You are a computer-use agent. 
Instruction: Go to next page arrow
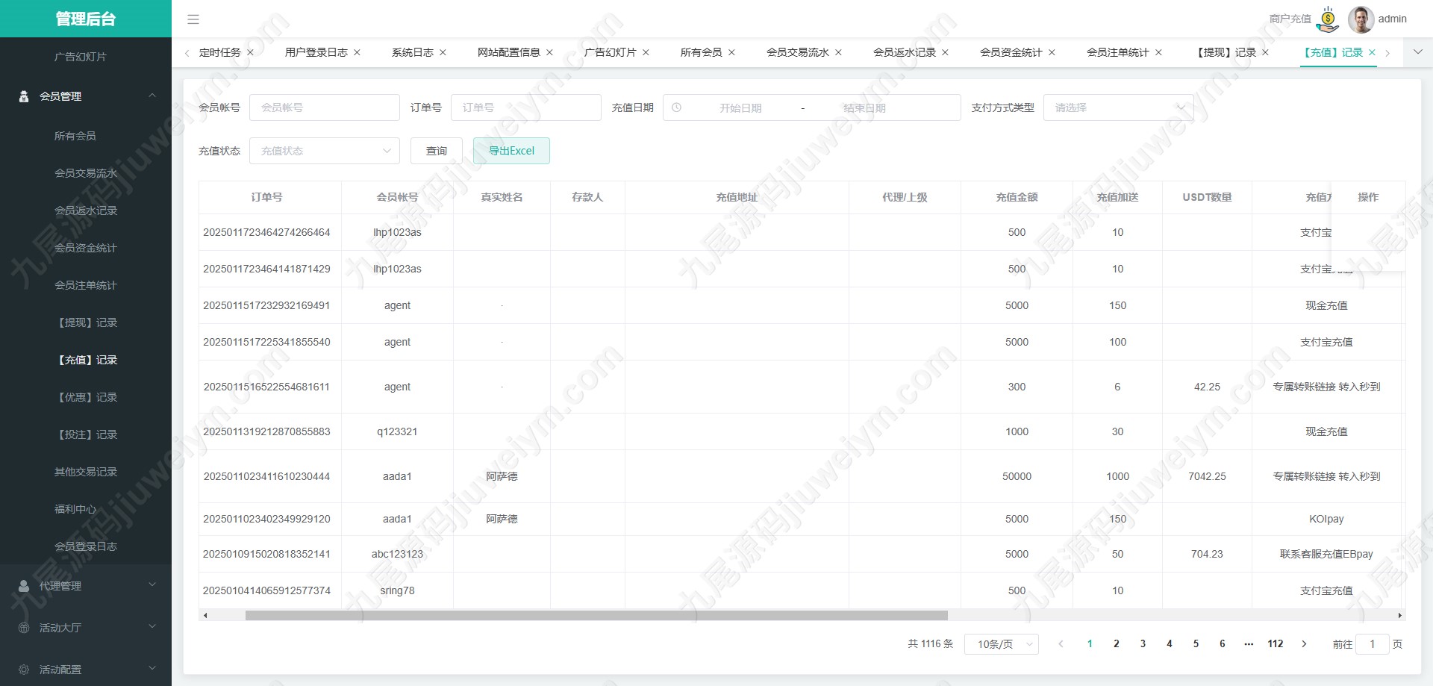tap(1304, 643)
